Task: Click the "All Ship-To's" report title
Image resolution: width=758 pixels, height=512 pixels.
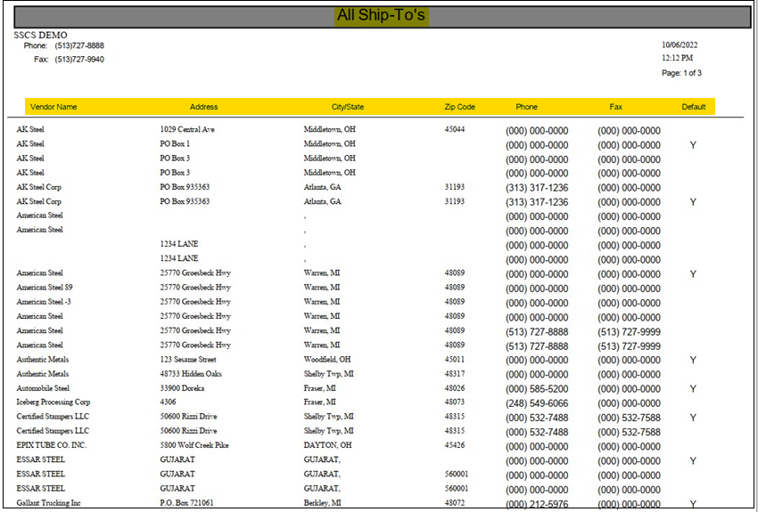Action: tap(381, 15)
